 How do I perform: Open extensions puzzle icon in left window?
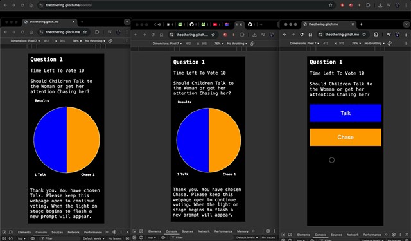(97, 32)
